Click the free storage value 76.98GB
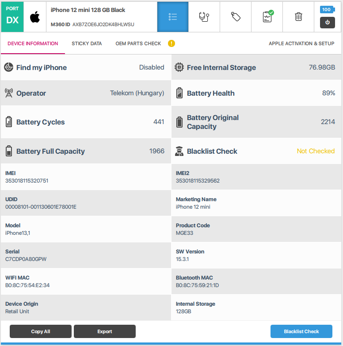 click(x=322, y=67)
